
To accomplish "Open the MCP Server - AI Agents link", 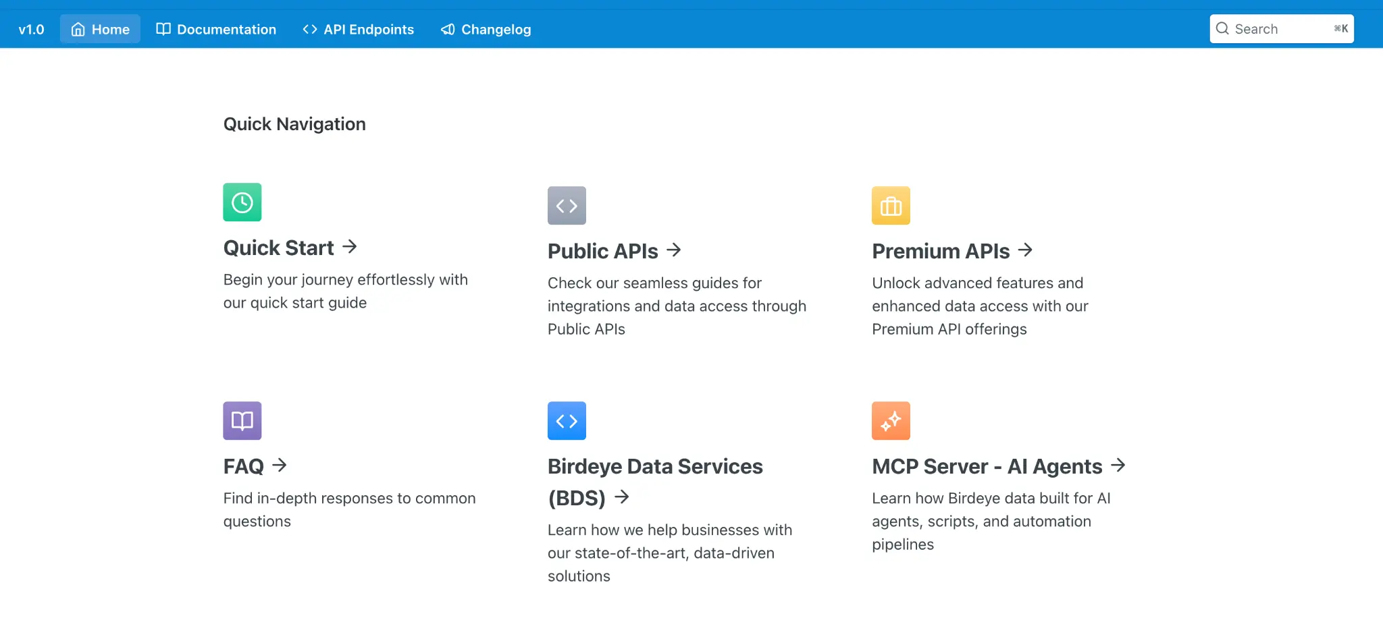I will pyautogui.click(x=987, y=466).
